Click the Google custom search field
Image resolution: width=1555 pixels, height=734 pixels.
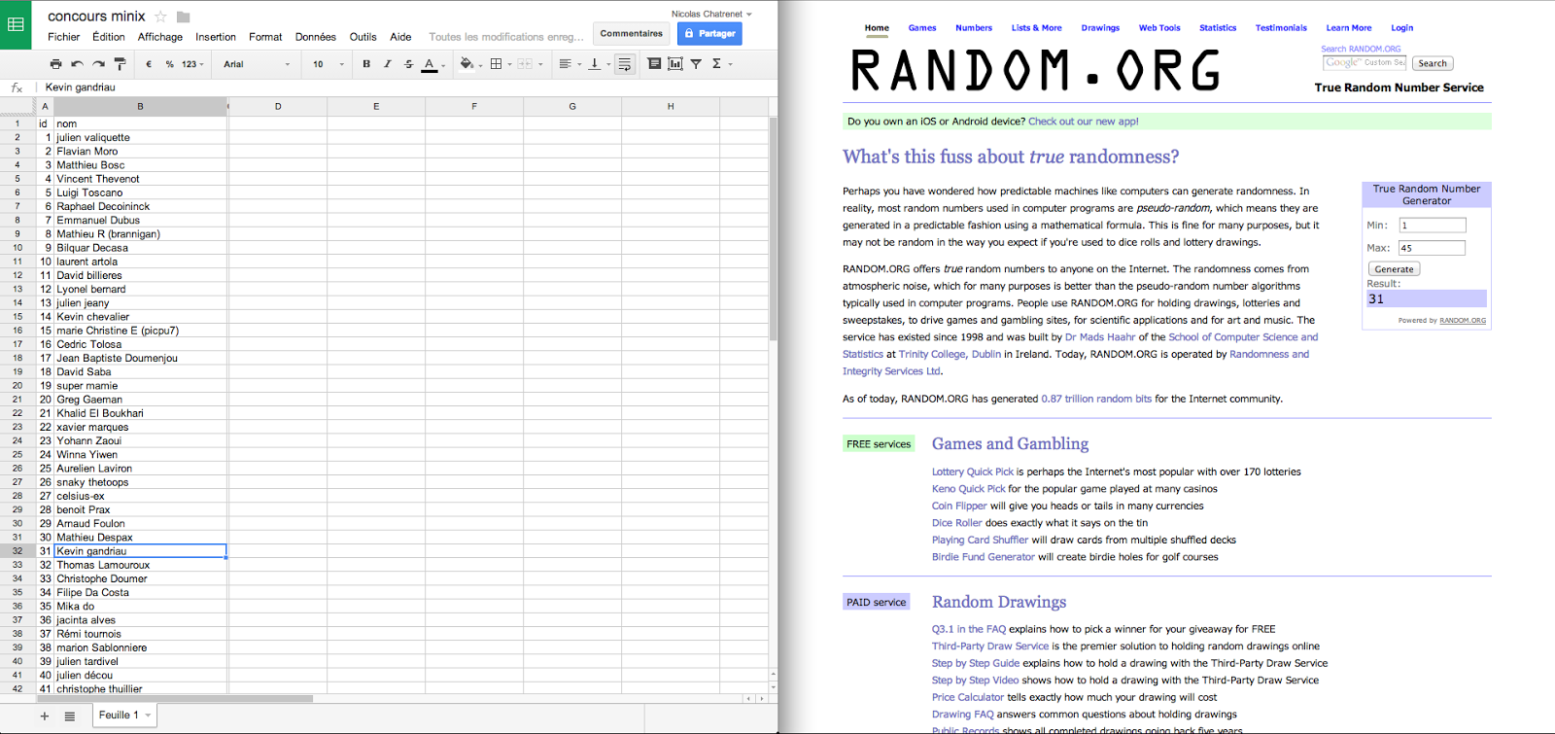(x=1365, y=62)
